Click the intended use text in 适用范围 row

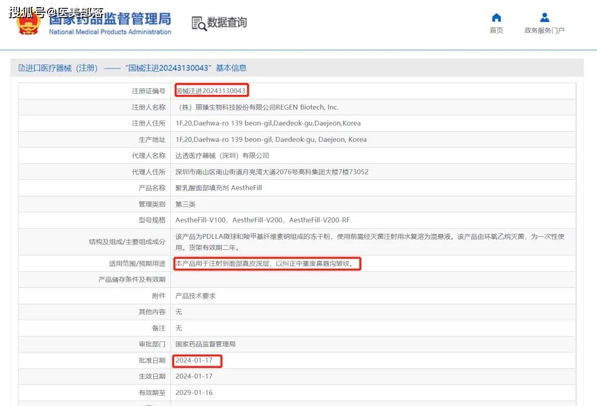click(264, 264)
